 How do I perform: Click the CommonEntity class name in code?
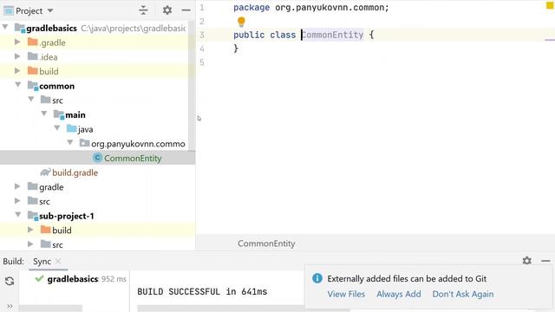[x=332, y=35]
